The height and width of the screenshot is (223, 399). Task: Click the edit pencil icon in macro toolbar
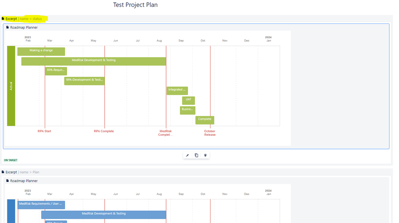[x=187, y=155]
